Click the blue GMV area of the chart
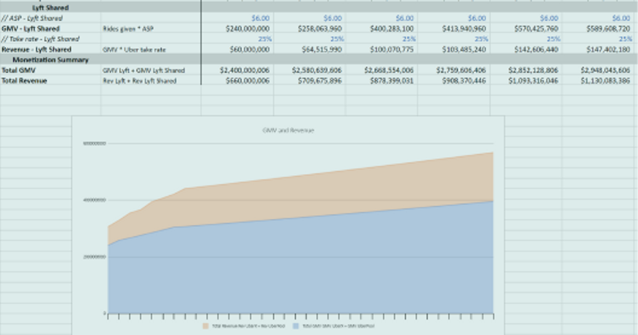The width and height of the screenshot is (638, 335). [292, 266]
